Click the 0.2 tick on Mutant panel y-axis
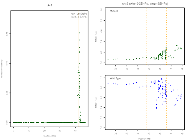Viewport: 187px width, 140px height. [x=101, y=52]
